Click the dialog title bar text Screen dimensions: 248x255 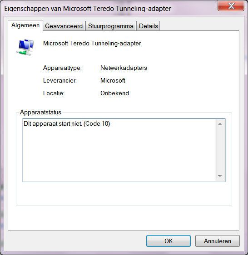point(88,9)
